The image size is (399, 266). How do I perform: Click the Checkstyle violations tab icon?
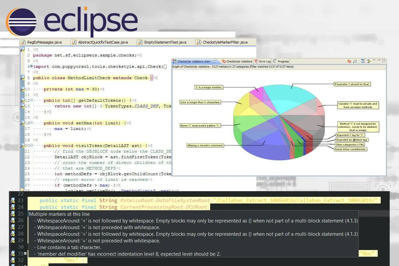[x=224, y=62]
